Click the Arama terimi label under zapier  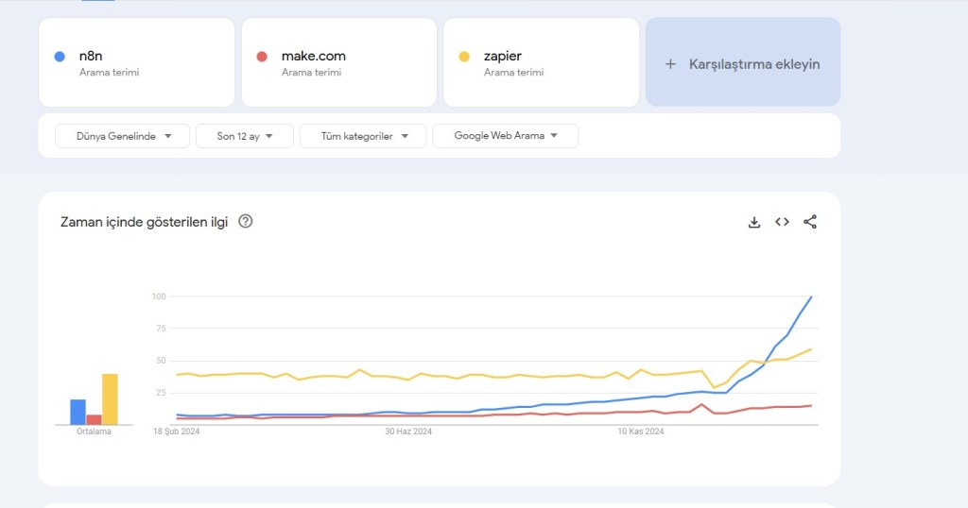click(513, 72)
